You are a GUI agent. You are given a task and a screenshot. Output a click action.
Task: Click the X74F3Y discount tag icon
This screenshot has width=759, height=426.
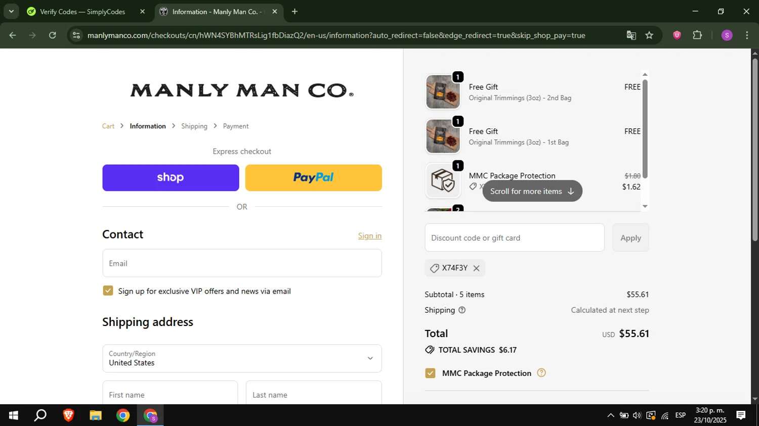pos(434,268)
